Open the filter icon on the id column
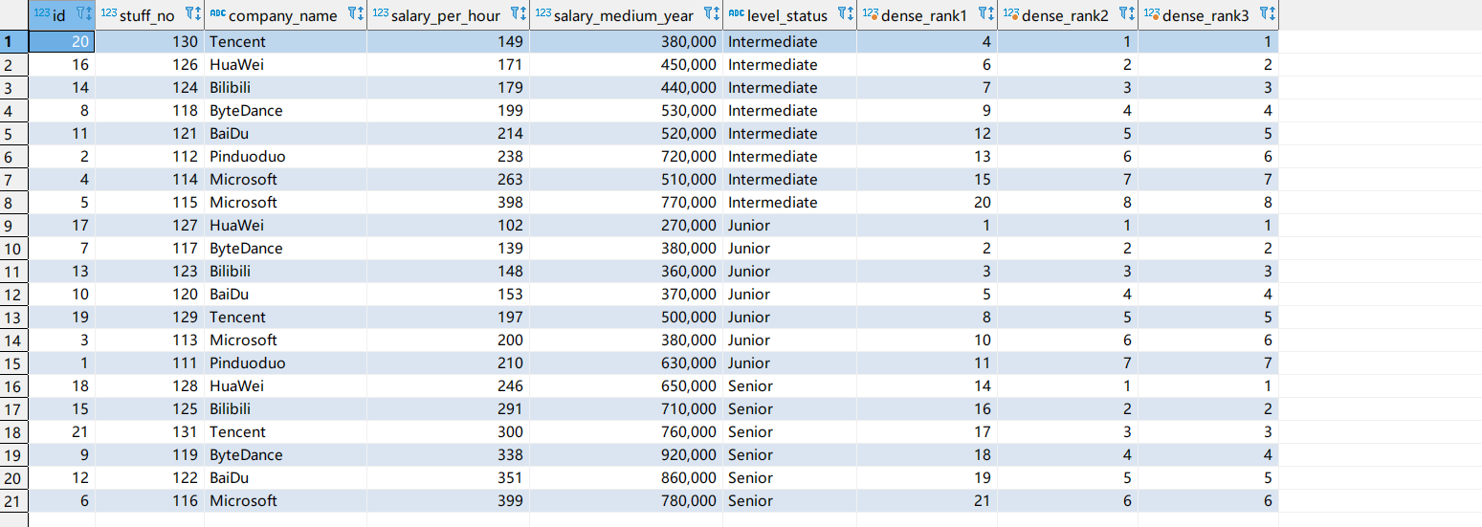This screenshot has height=527, width=1482. (x=79, y=14)
